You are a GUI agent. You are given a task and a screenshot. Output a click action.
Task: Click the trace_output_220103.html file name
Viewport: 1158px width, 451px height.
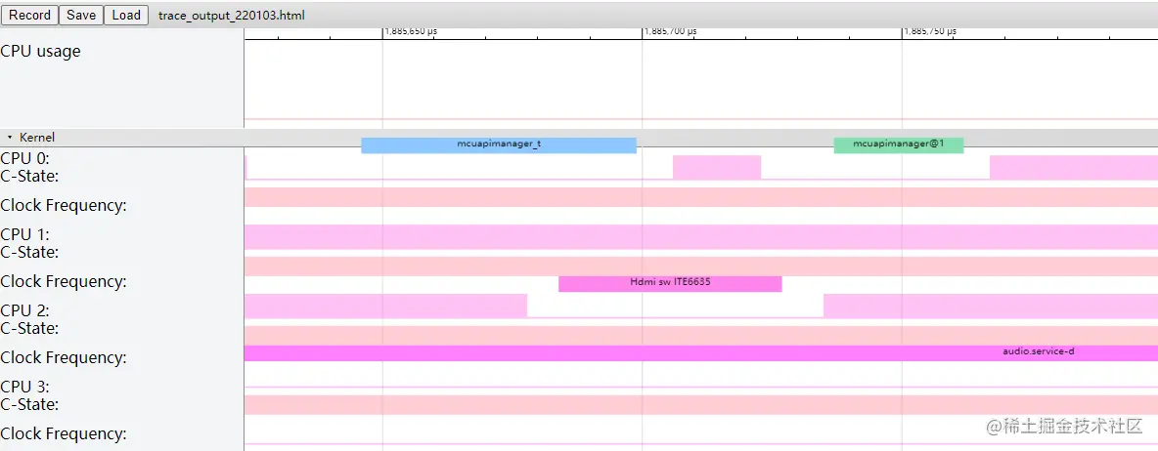tap(231, 16)
